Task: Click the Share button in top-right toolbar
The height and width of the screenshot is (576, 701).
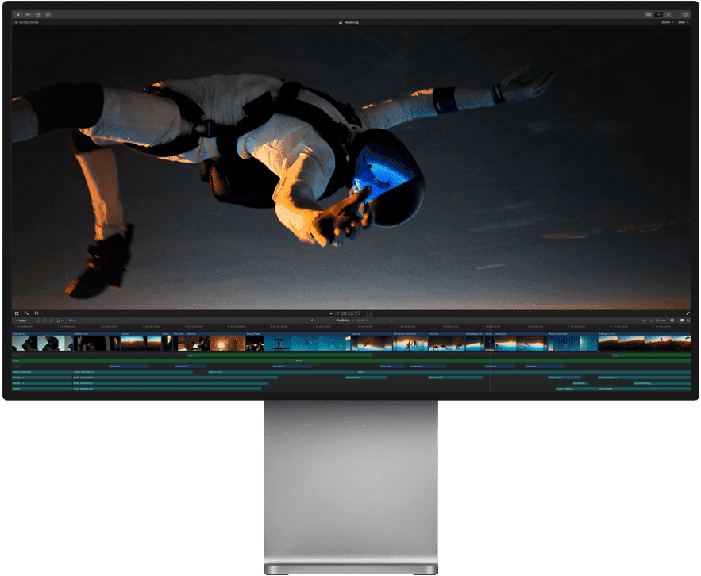Action: pos(684,14)
